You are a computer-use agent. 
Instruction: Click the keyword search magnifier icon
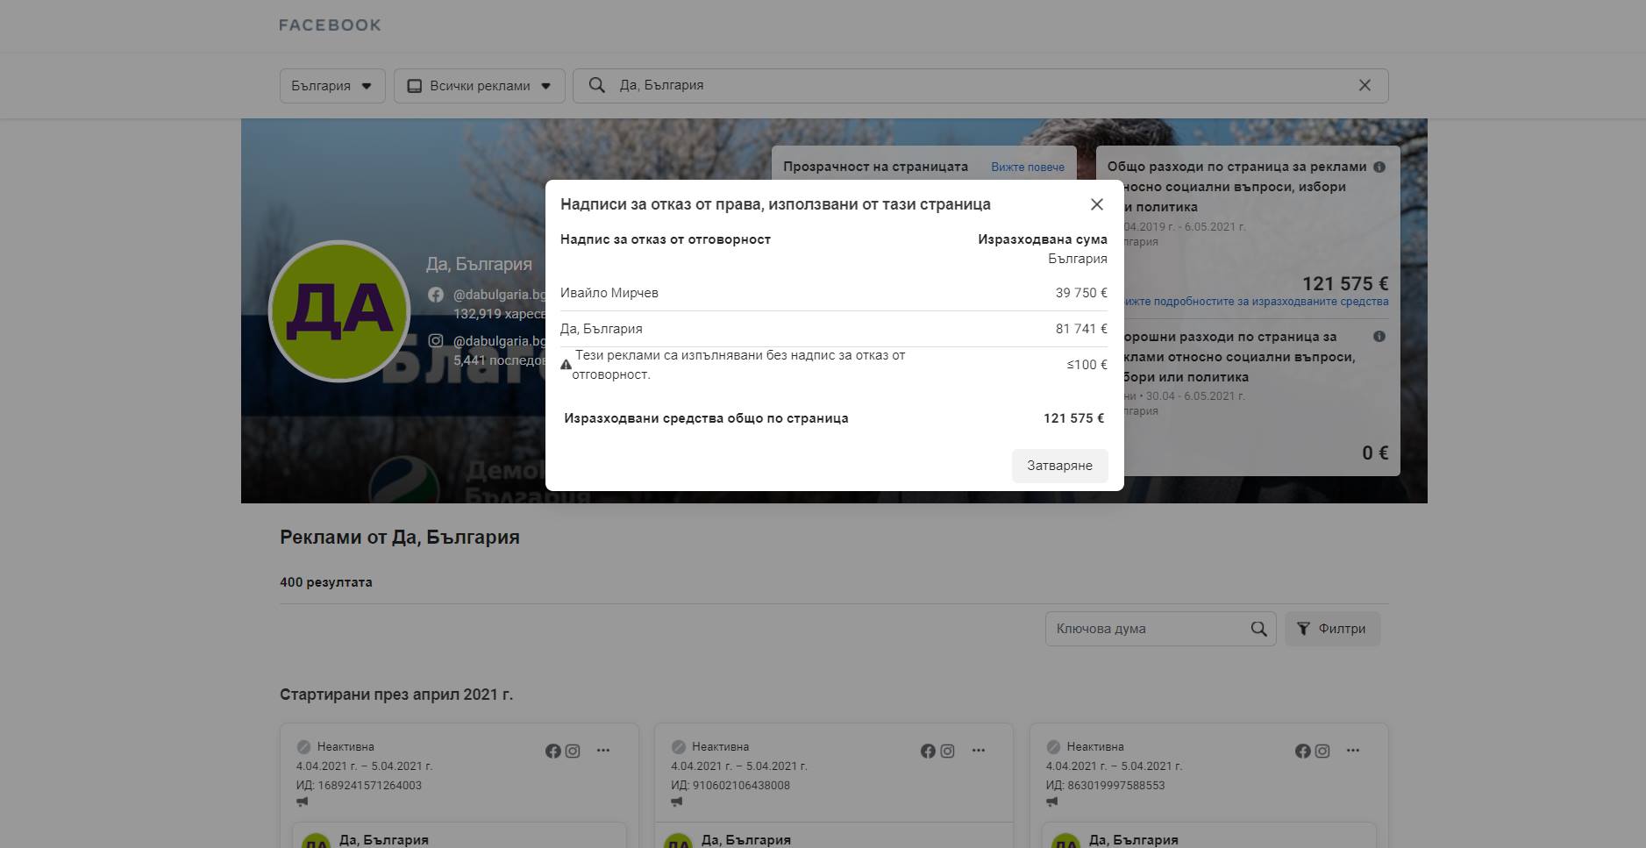[x=1258, y=629]
